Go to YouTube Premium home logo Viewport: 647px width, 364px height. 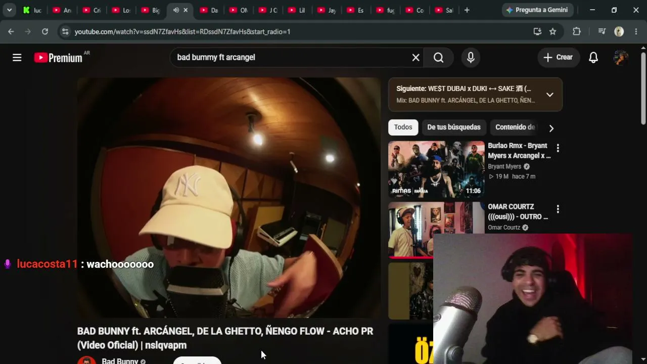[x=58, y=58]
